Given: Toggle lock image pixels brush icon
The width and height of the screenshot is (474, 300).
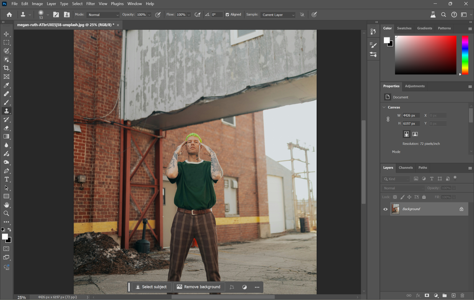Looking at the screenshot, I should click(x=402, y=197).
